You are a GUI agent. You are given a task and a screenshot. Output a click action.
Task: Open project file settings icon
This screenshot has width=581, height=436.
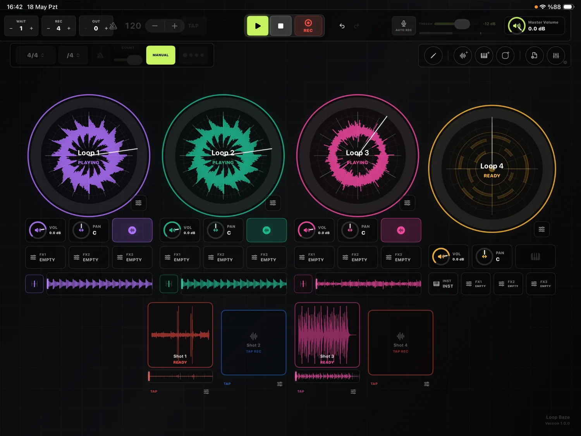tap(535, 55)
